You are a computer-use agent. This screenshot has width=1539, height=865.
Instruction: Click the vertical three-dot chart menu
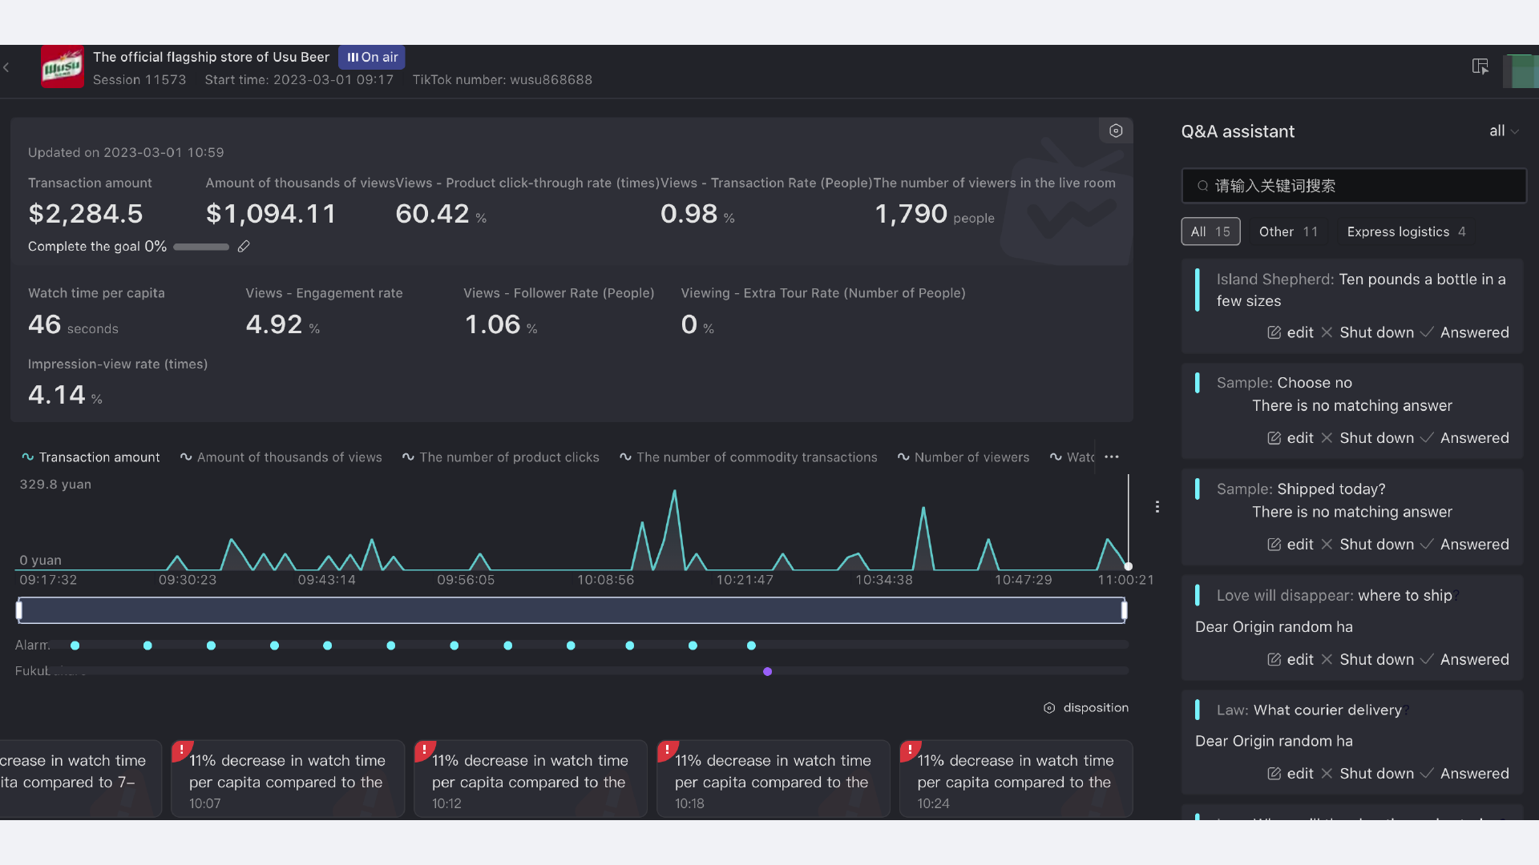pyautogui.click(x=1157, y=507)
